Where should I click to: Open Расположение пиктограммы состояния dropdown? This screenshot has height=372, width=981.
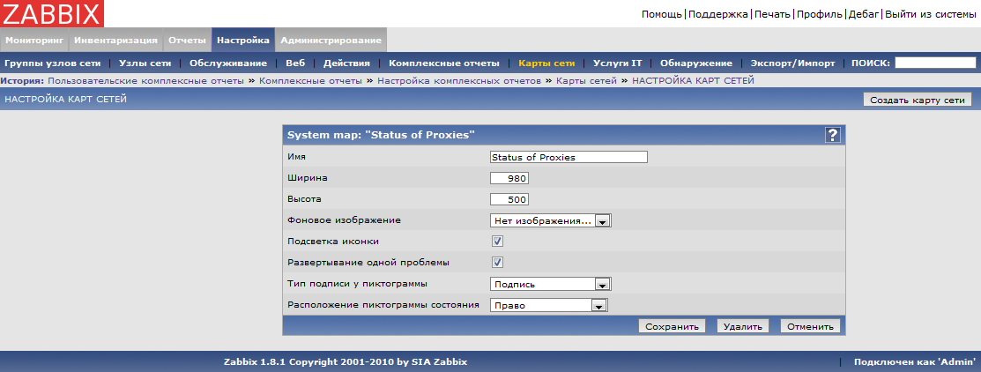click(x=549, y=305)
